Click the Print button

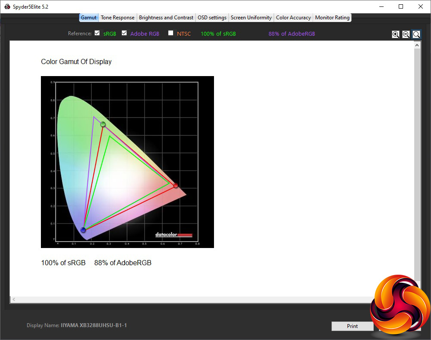click(x=352, y=326)
